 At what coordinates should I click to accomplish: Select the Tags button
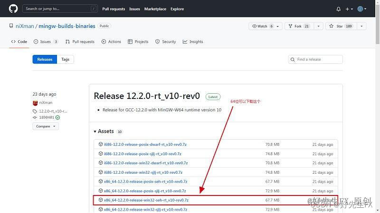click(65, 59)
